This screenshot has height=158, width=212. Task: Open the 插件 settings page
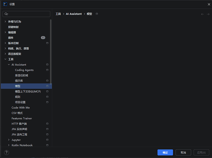pos(11,38)
